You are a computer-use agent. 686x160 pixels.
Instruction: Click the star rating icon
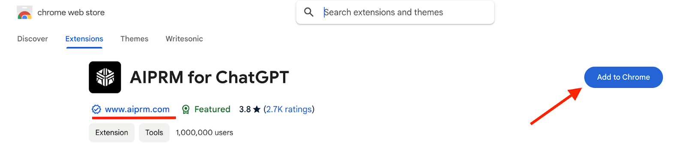pos(257,109)
